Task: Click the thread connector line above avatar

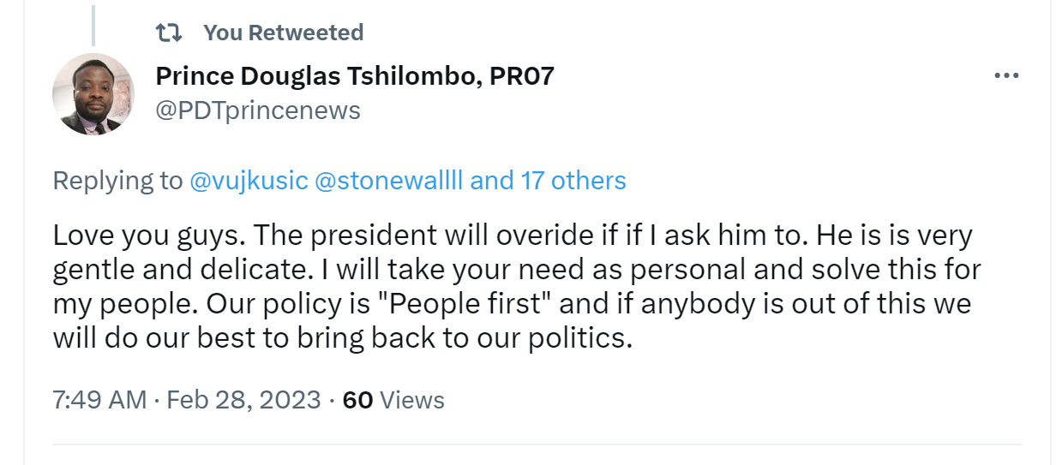Action: pos(93,22)
